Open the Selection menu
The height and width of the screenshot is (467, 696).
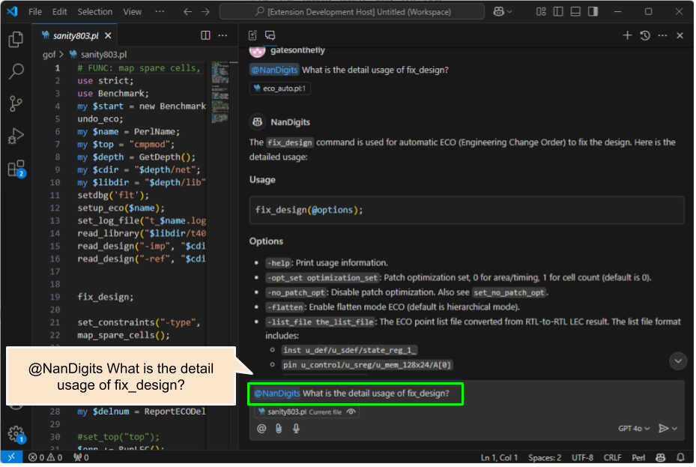[94, 12]
